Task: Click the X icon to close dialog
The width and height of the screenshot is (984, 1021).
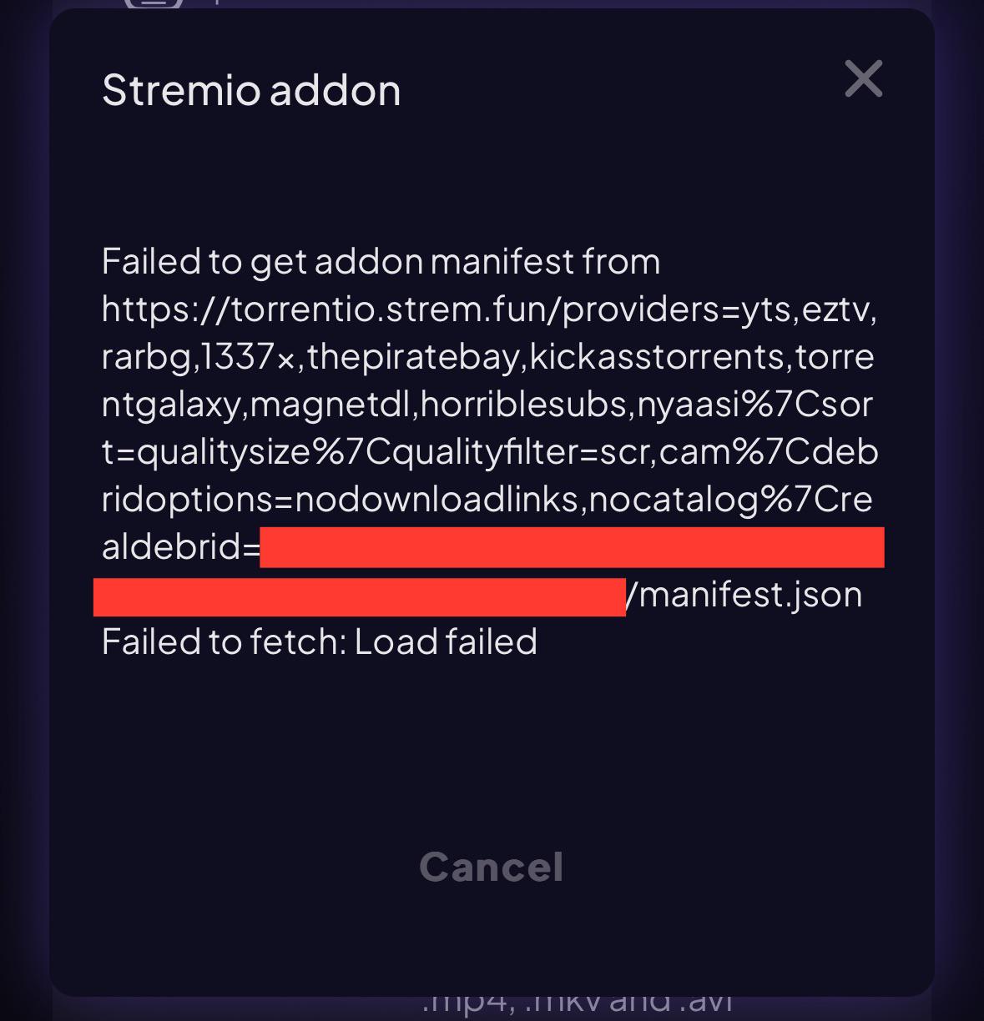Action: [x=864, y=79]
